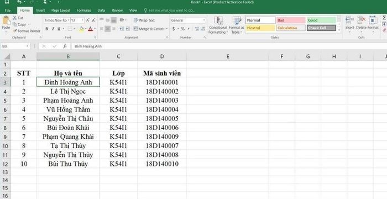This screenshot has height=199, width=387.
Task: Apply the Normal cell style
Action: (260, 20)
